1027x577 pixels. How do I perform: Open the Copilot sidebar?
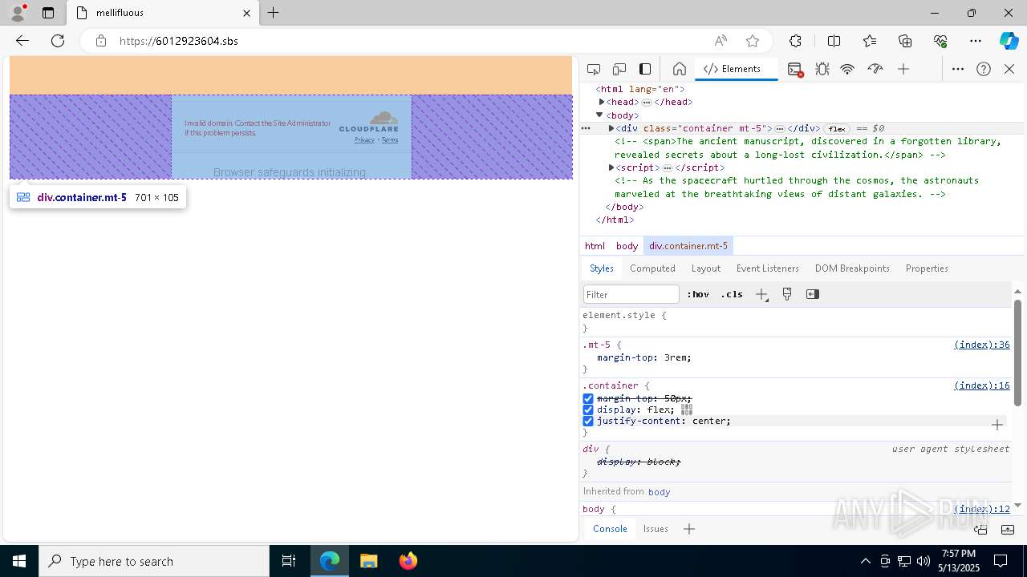tap(1009, 41)
